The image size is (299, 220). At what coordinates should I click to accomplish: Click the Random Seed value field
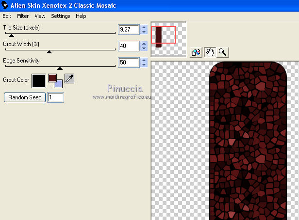click(55, 97)
